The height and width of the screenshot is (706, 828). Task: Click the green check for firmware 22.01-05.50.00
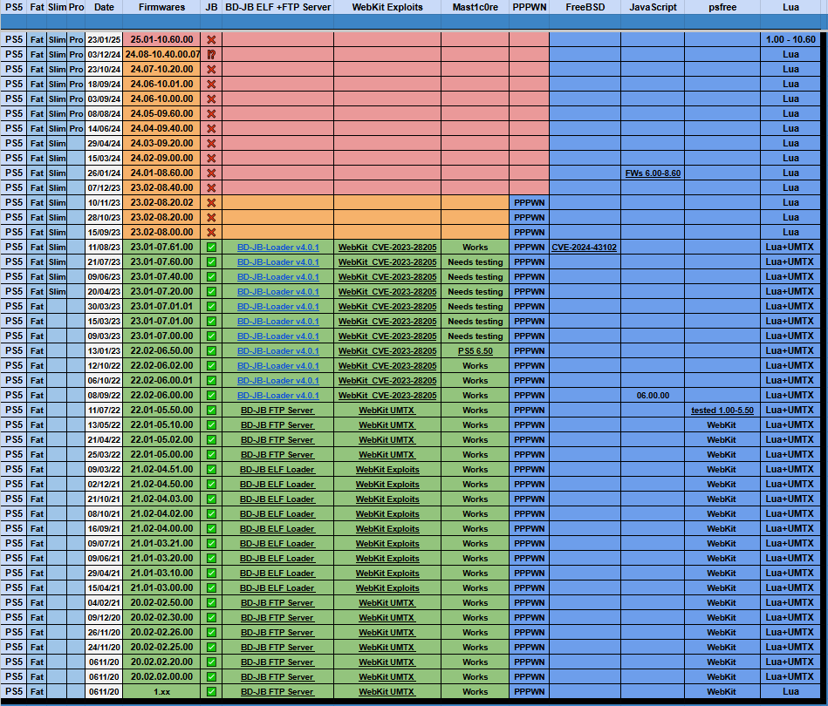211,410
